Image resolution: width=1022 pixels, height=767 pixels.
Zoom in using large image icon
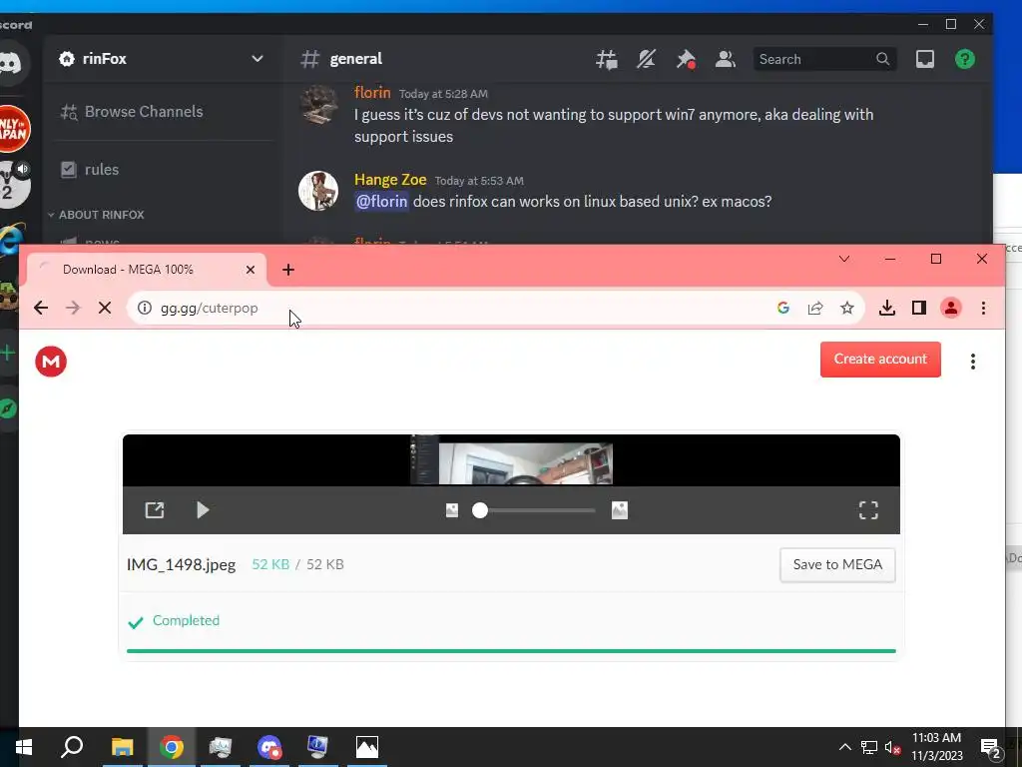620,510
